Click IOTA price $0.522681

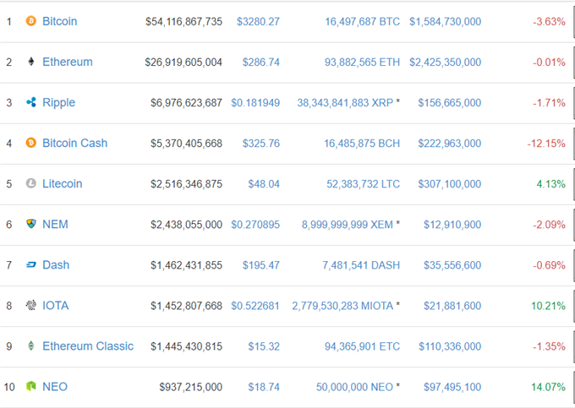point(255,306)
